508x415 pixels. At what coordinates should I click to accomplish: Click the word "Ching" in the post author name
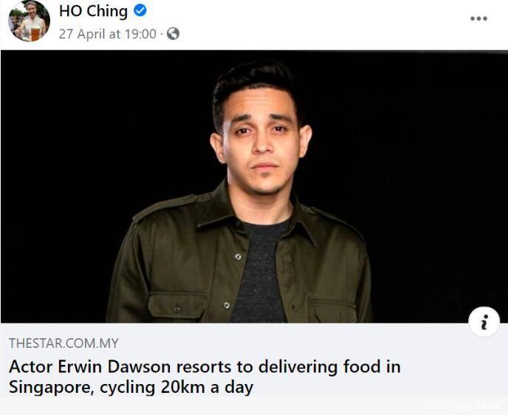click(107, 12)
